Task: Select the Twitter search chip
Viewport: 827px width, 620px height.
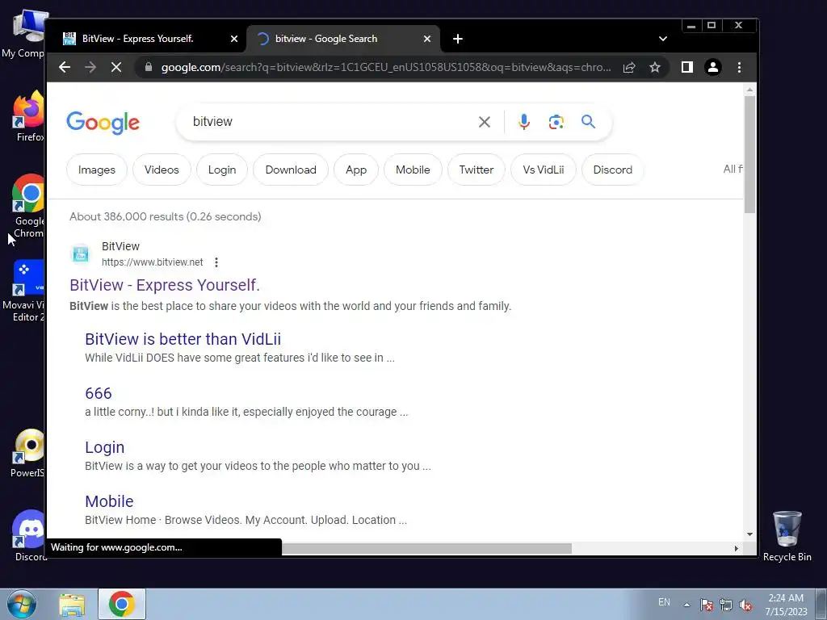Action: pyautogui.click(x=476, y=170)
